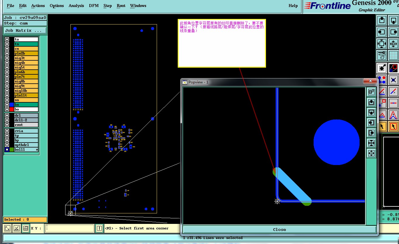Pan left in the Popview window

point(371,123)
